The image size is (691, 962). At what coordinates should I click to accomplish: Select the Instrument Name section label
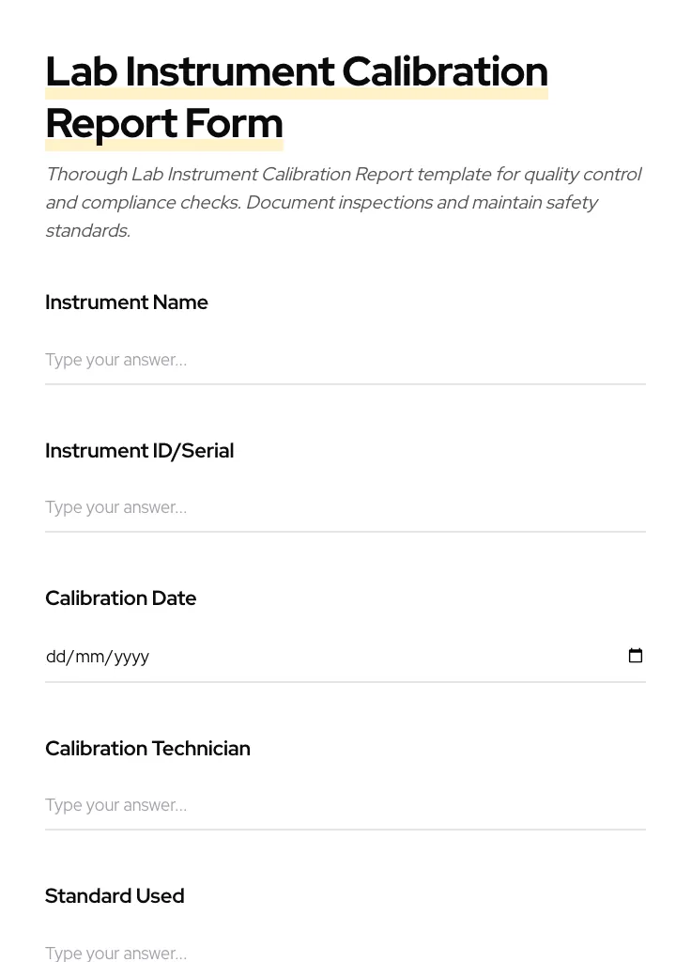[x=127, y=303]
